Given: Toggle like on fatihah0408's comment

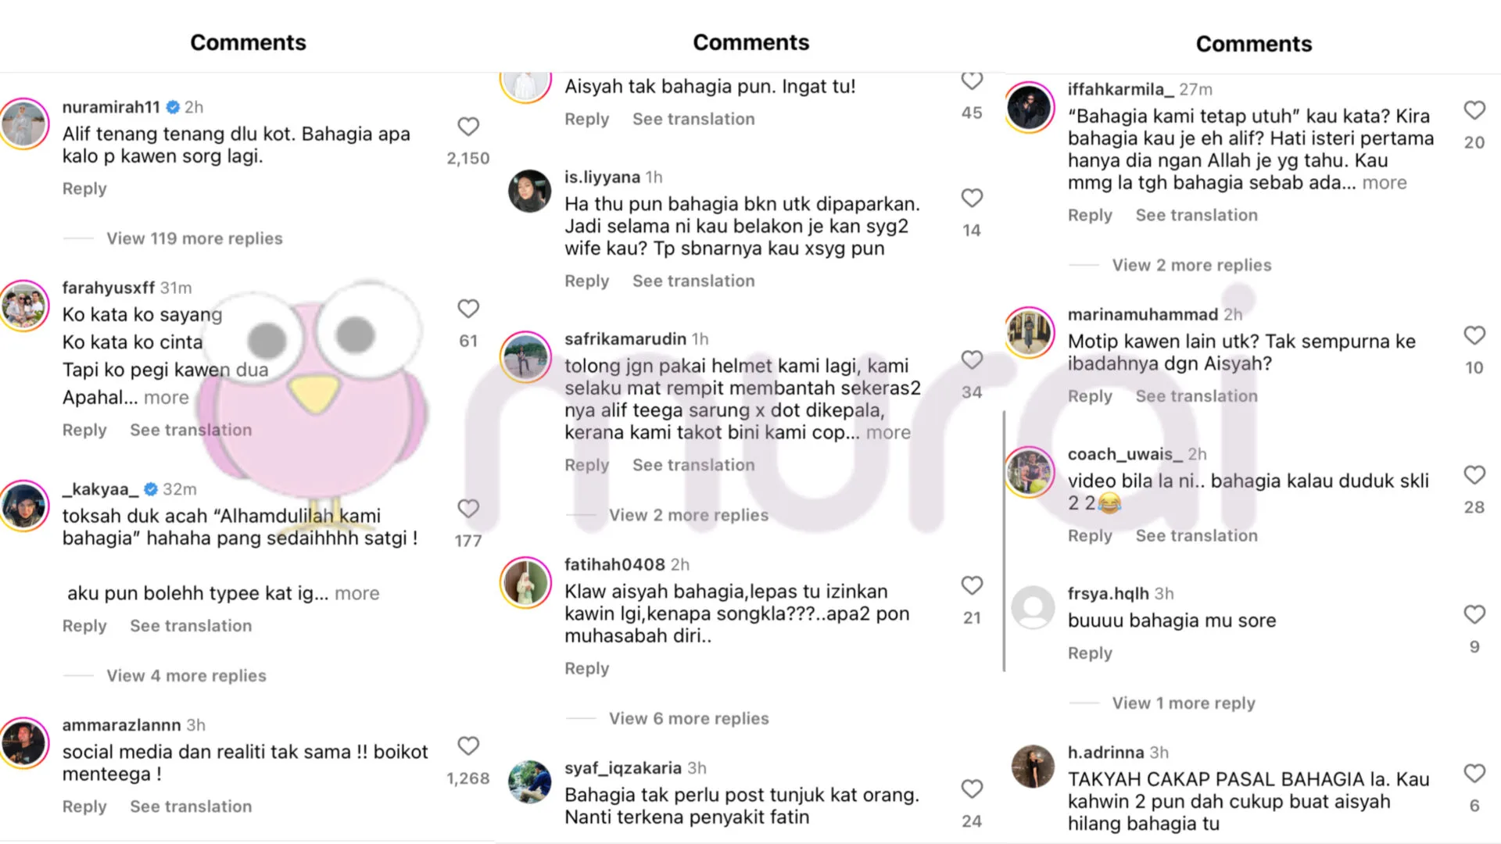Looking at the screenshot, I should pyautogui.click(x=971, y=586).
